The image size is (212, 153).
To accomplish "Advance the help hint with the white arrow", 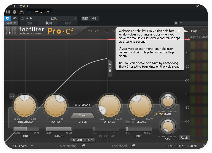I will point(179,31).
